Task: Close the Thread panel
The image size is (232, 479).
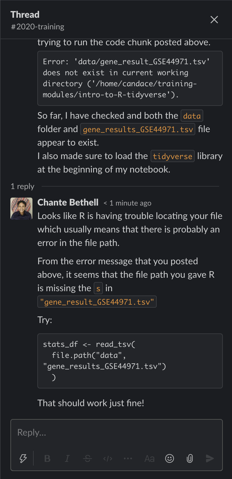Action: [214, 20]
